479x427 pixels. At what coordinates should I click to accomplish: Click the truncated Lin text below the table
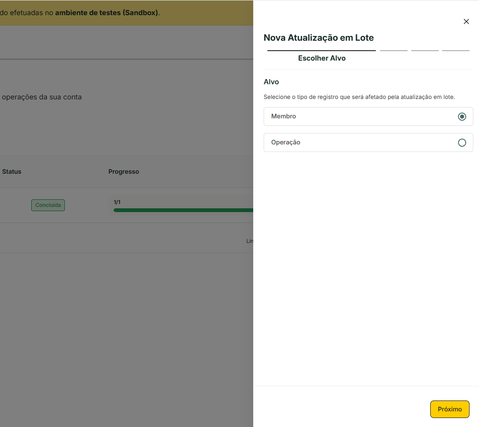coord(249,241)
